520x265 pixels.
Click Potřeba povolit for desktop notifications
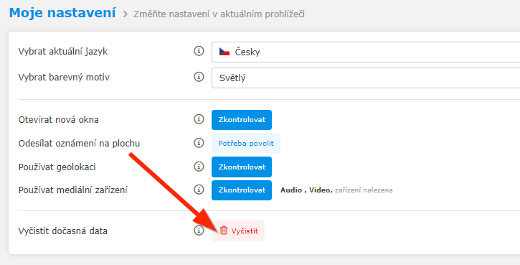pyautogui.click(x=246, y=144)
